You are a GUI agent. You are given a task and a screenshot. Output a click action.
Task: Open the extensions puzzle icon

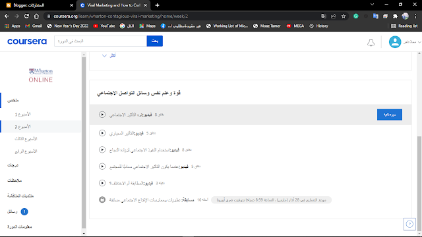[x=395, y=16]
